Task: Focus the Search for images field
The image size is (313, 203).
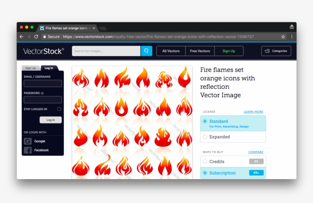Action: click(106, 51)
